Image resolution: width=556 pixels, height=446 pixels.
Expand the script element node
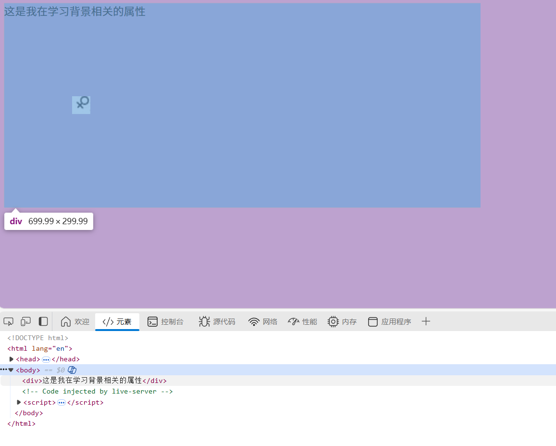point(19,402)
